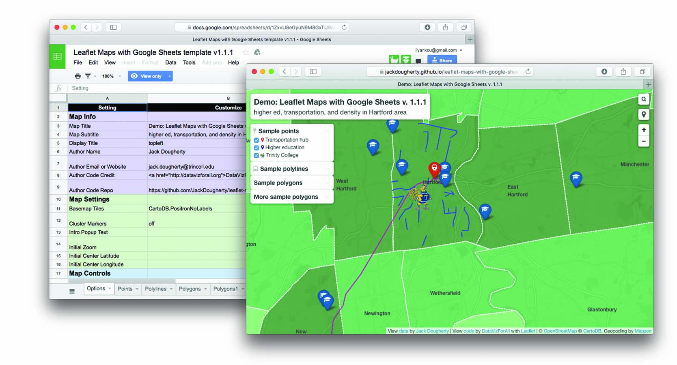
Task: Open the 100% zoom dropdown in Sheets
Action: (112, 76)
